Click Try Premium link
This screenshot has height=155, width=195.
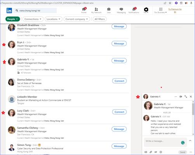(x=175, y=10)
